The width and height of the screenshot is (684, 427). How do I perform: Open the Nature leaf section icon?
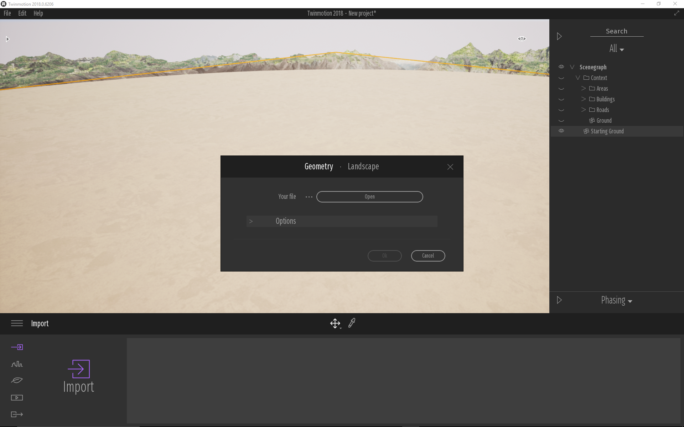17,380
